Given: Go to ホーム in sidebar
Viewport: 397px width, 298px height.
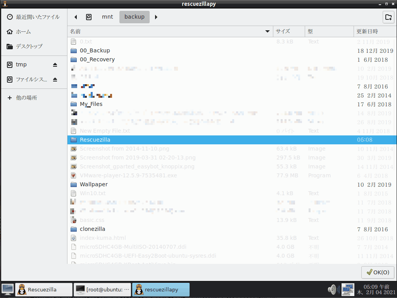Looking at the screenshot, I should point(34,32).
